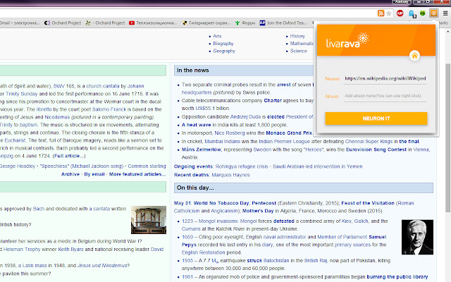This screenshot has height=282, width=451.
Task: Click the Livarava home icon in popup
Action: click(414, 55)
